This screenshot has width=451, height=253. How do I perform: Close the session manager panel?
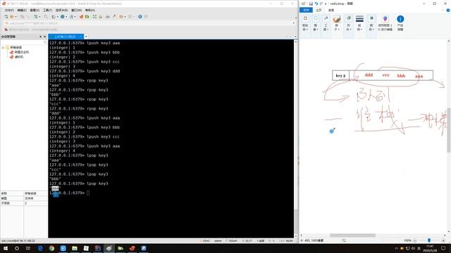point(44,37)
